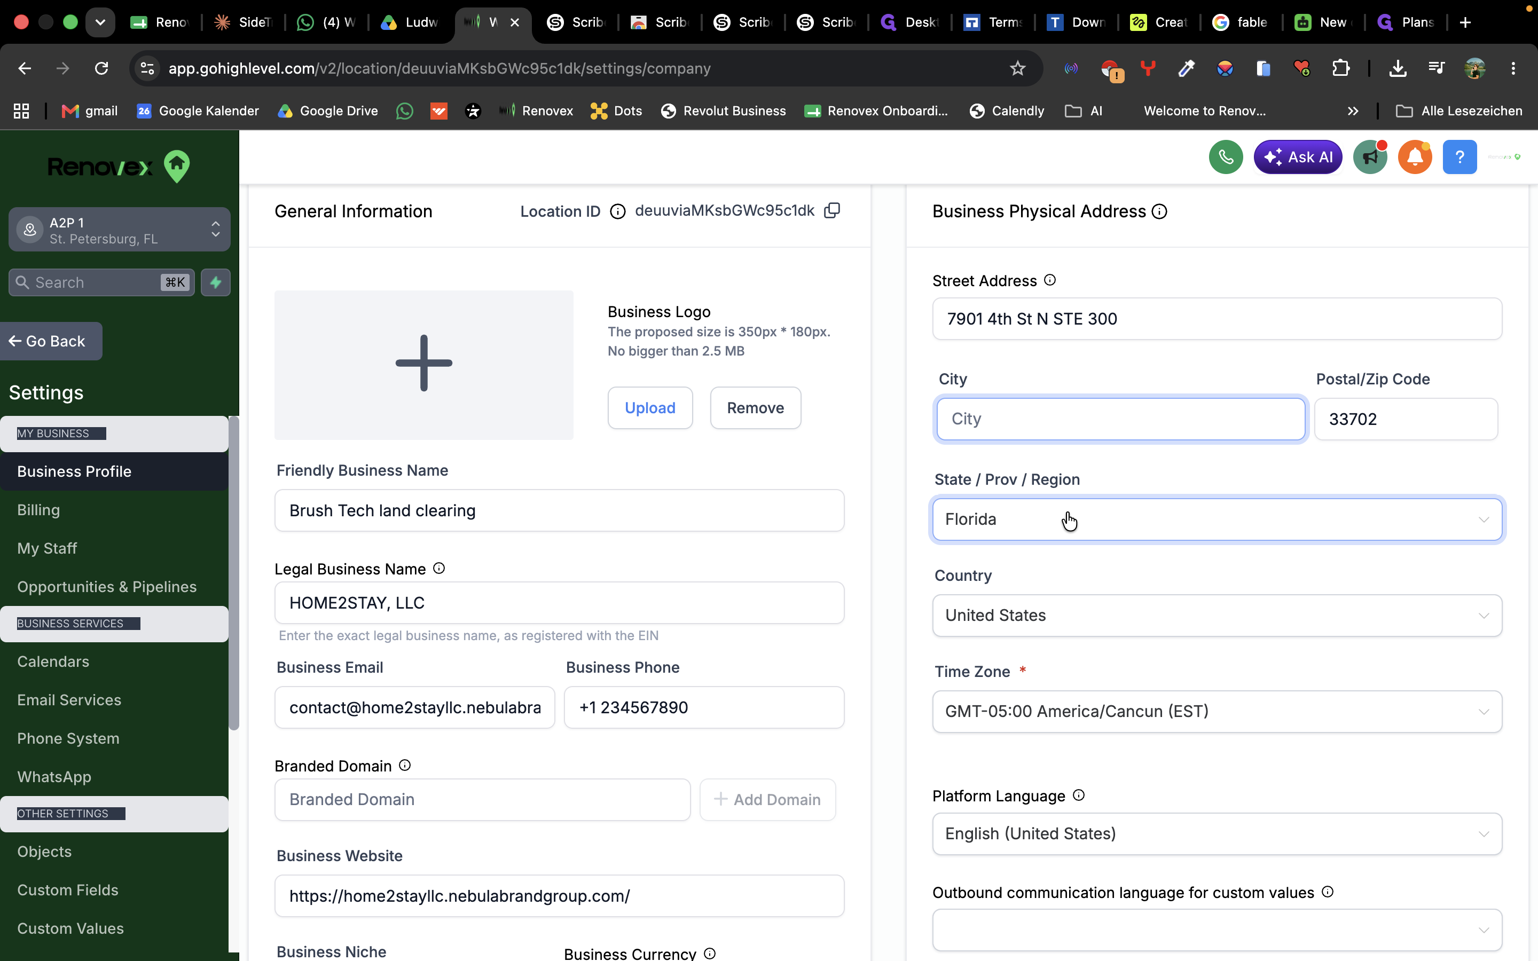Expand the A2P 1 location switcher

[120, 230]
